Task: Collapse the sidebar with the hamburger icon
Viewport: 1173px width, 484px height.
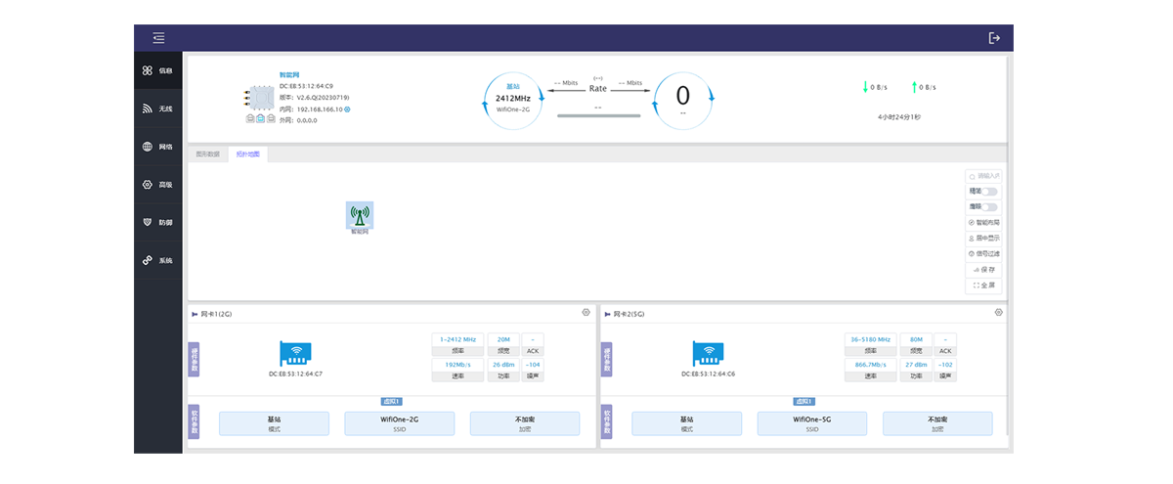Action: tap(158, 38)
